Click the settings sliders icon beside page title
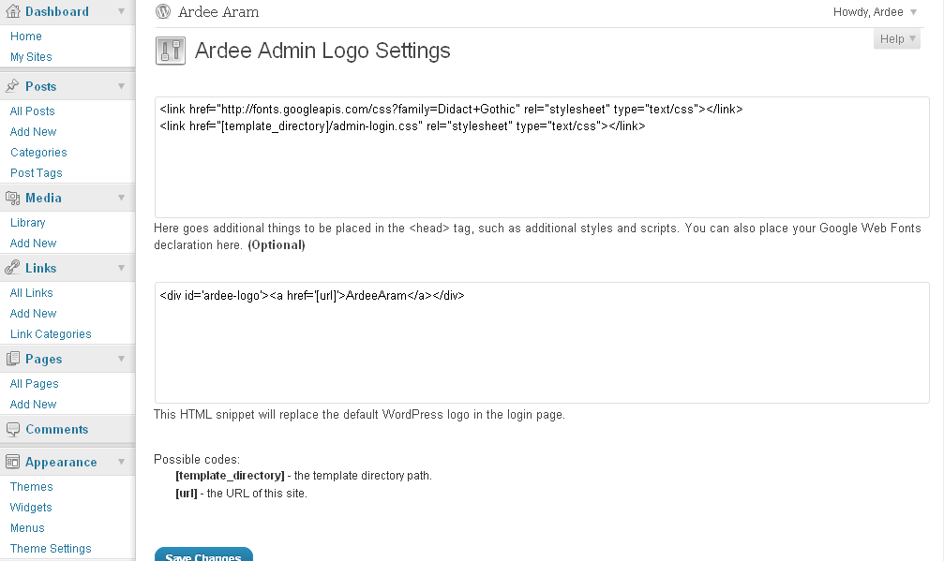Screen dimensions: 944x561 pyautogui.click(x=171, y=51)
